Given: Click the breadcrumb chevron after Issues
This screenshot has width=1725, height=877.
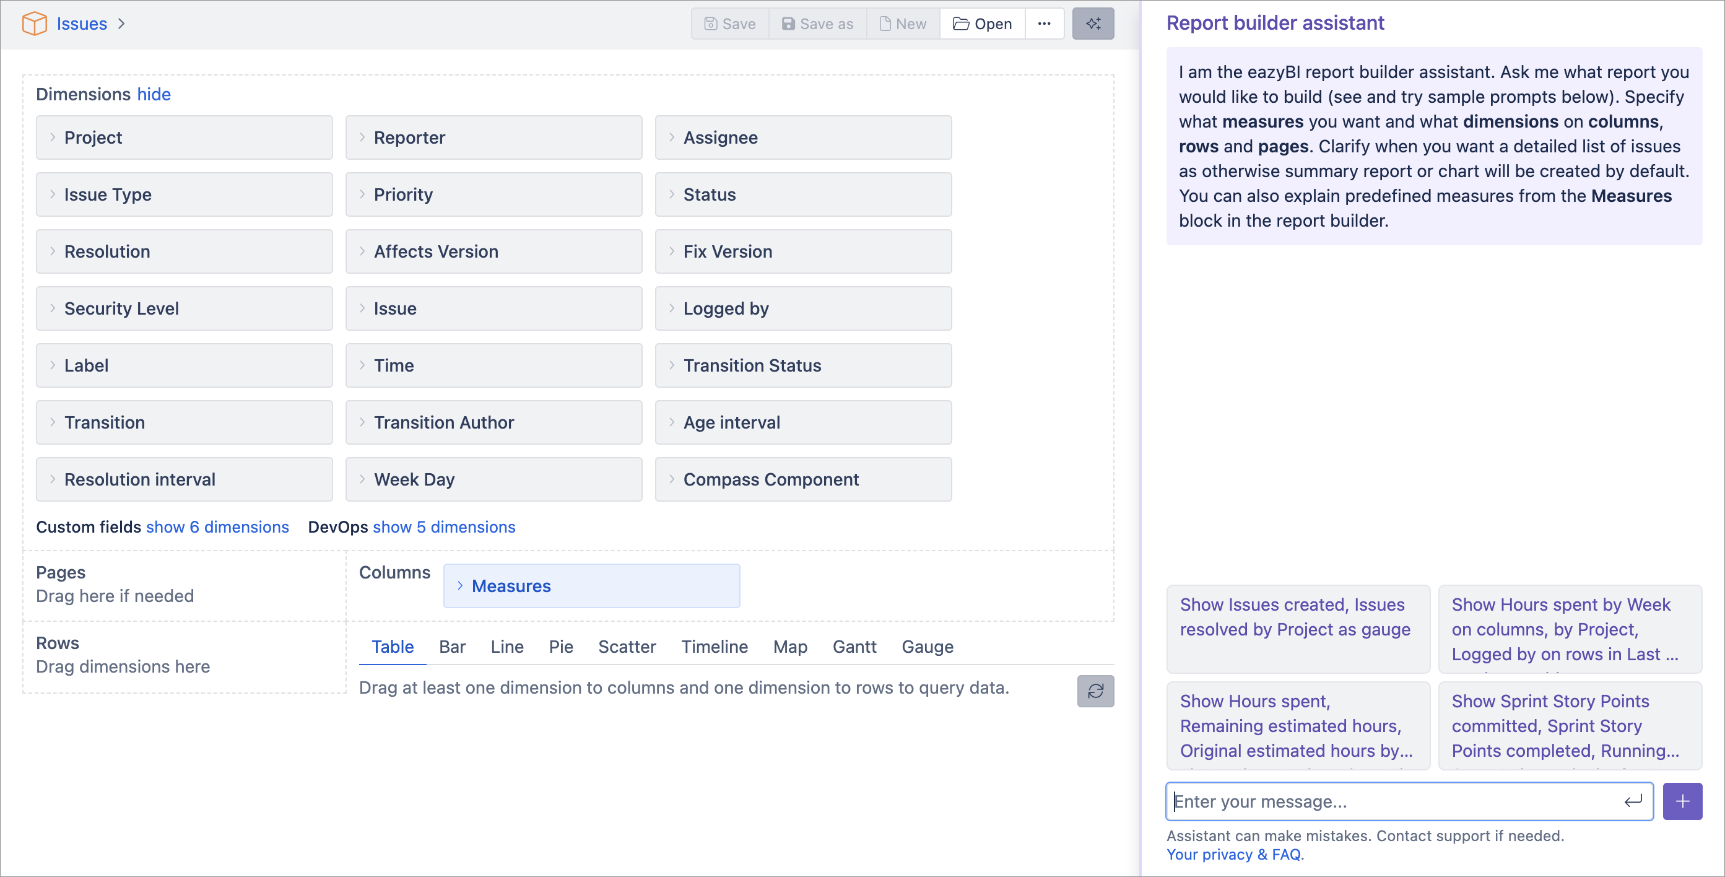Looking at the screenshot, I should (x=121, y=24).
